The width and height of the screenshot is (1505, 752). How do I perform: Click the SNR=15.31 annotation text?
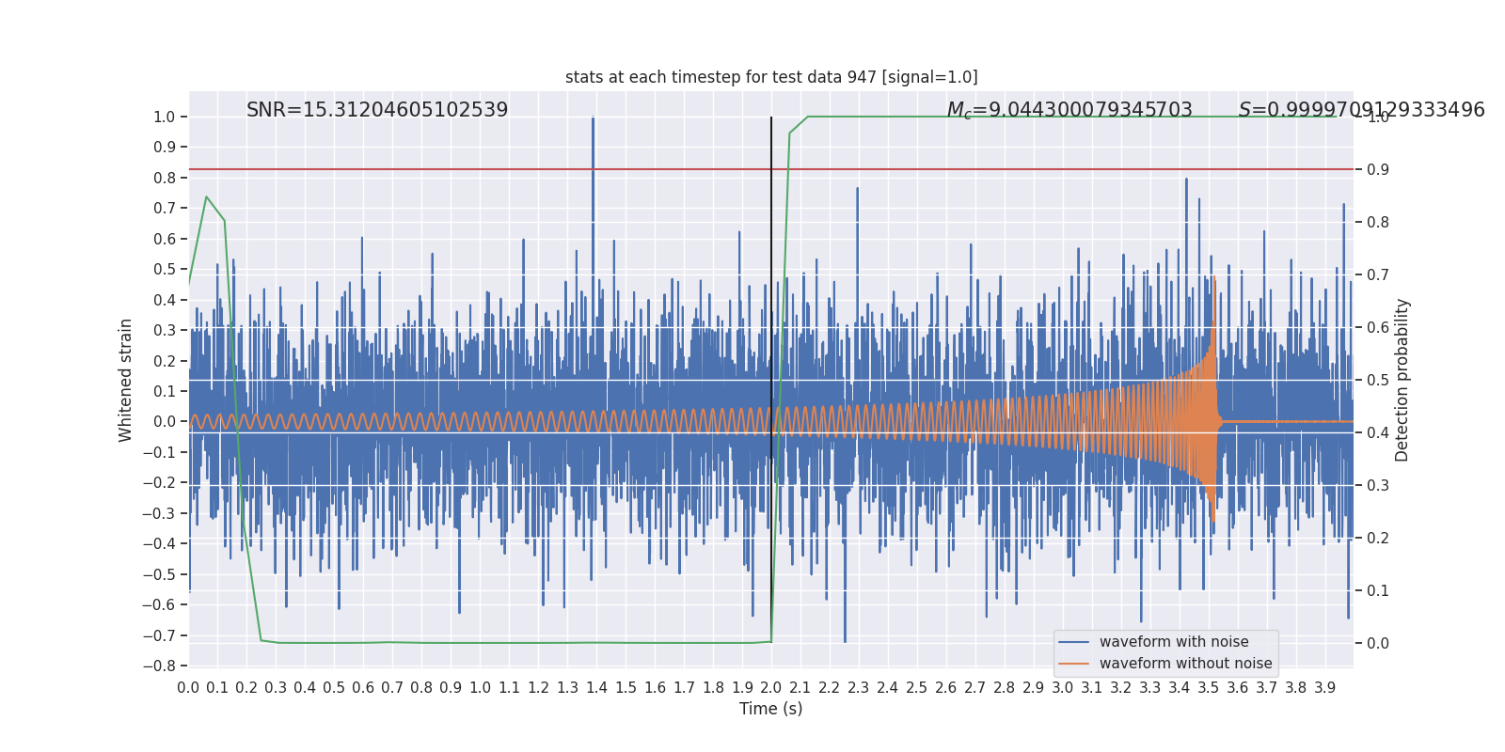(377, 110)
